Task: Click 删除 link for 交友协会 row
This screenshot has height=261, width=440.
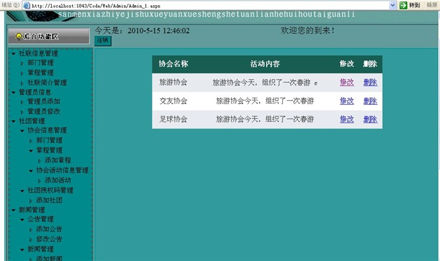Action: coord(370,101)
